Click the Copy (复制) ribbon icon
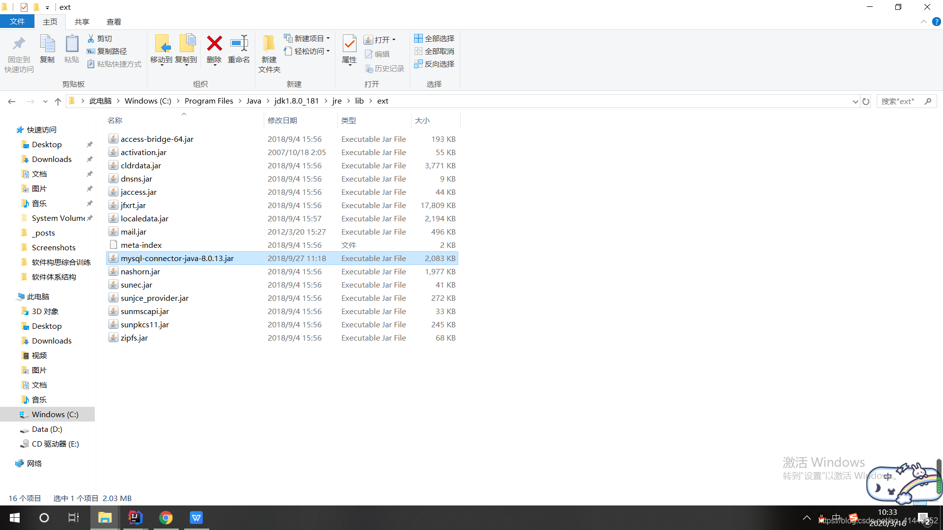 [47, 44]
